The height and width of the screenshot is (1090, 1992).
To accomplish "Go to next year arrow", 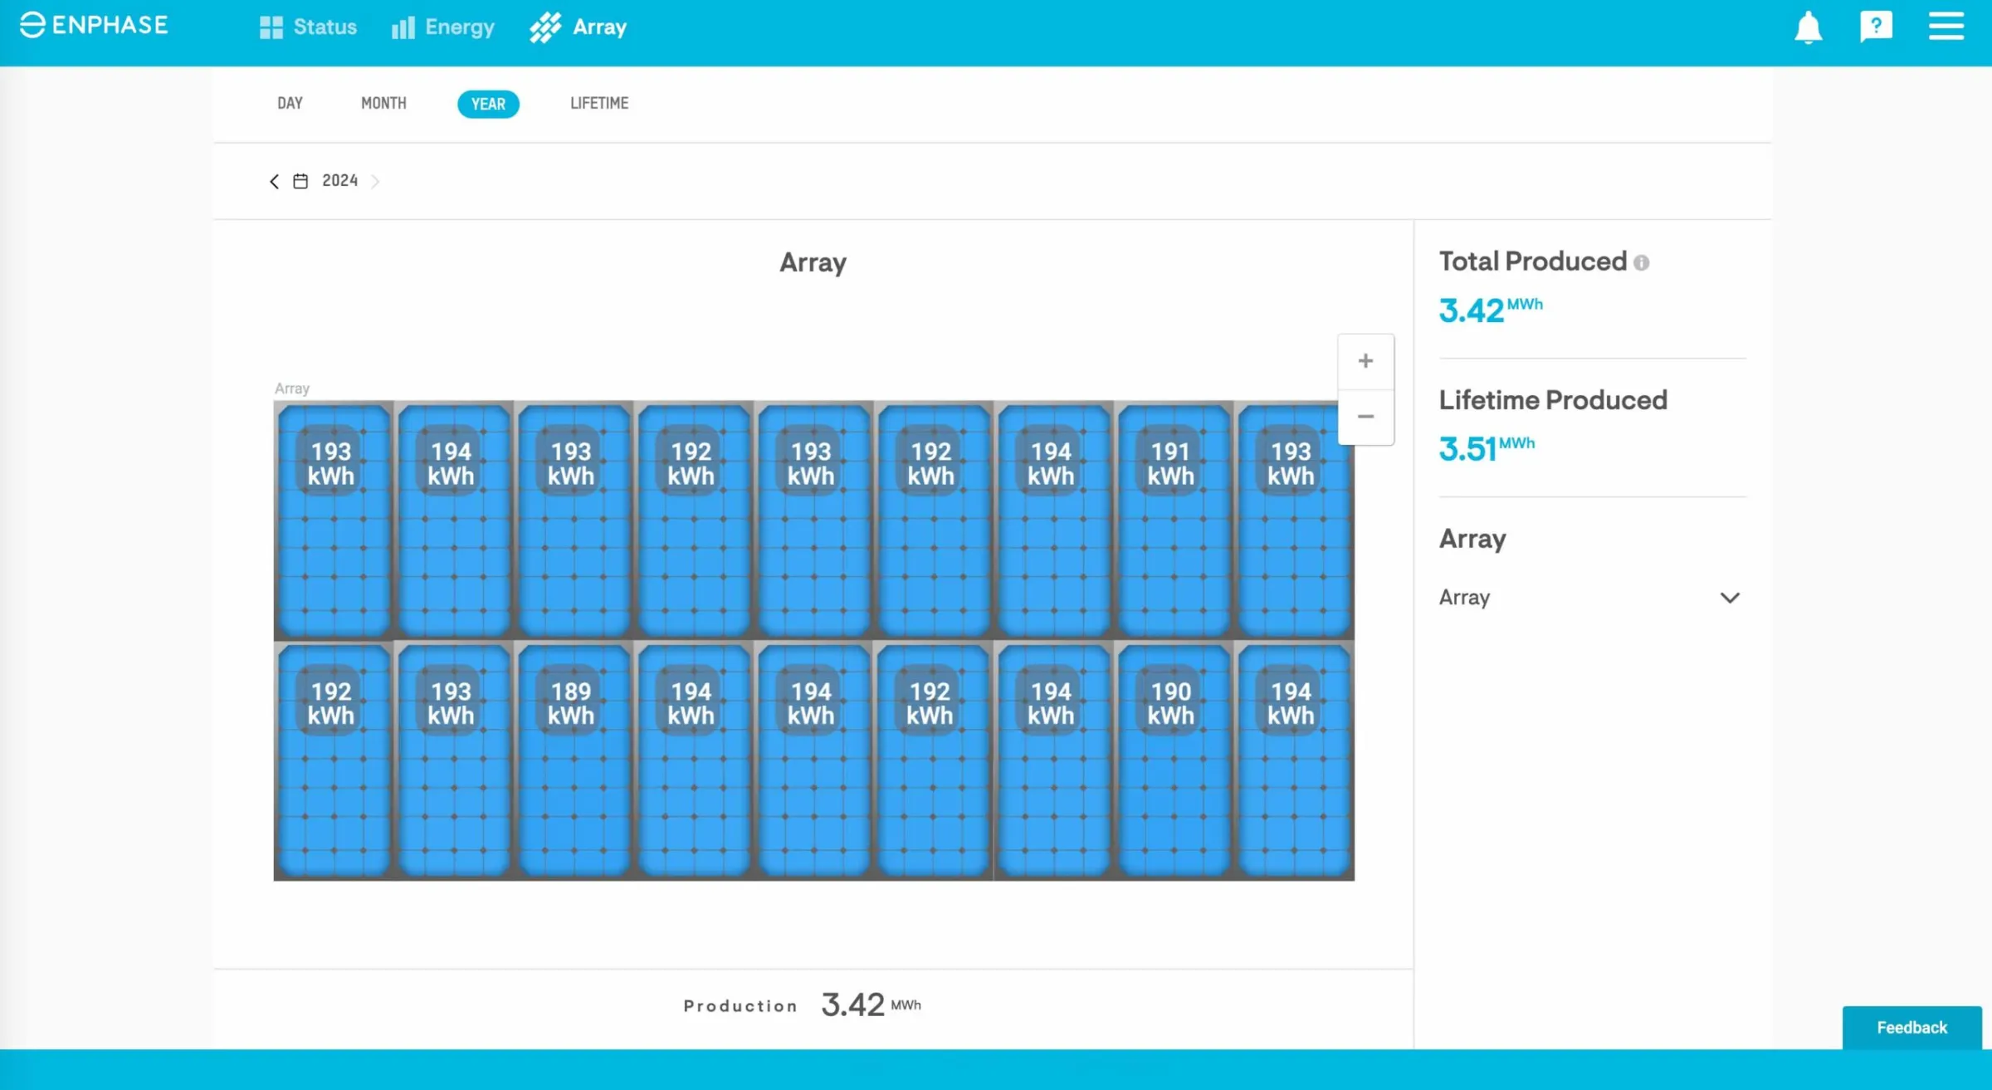I will pos(375,181).
